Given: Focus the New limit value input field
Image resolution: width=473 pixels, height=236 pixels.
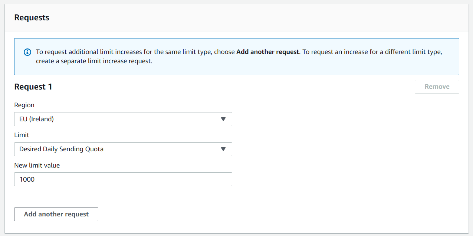Looking at the screenshot, I should 123,179.
